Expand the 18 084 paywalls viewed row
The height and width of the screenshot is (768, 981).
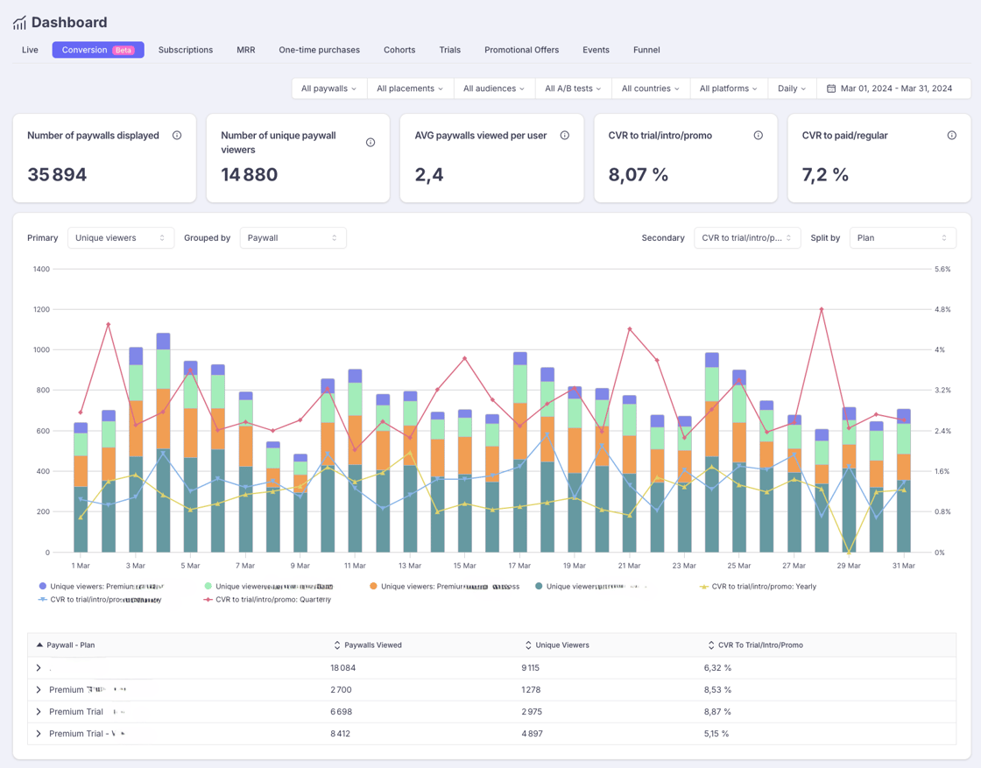coord(39,668)
